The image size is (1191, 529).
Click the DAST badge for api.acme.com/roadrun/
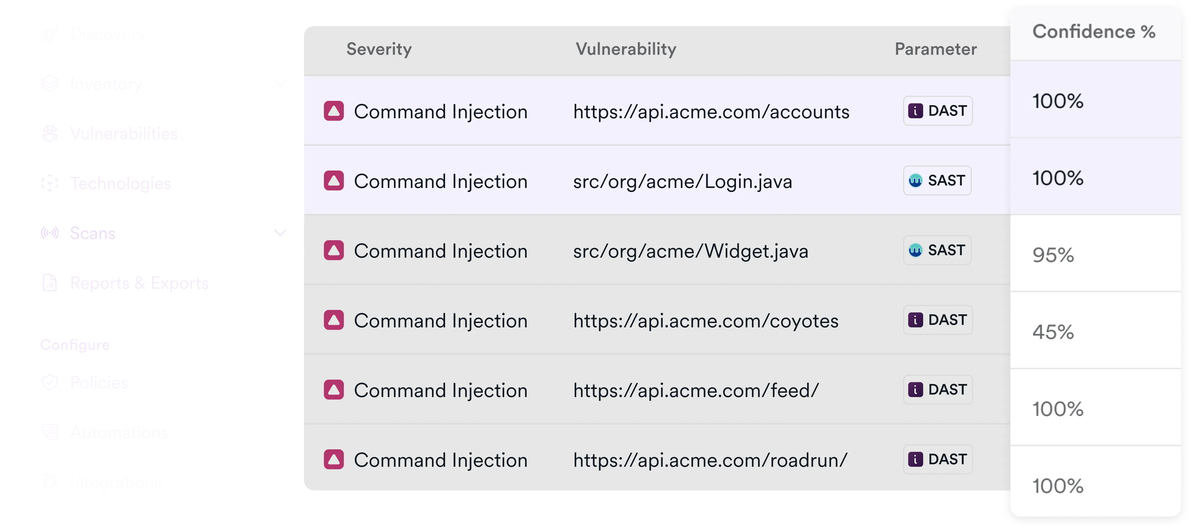tap(938, 459)
